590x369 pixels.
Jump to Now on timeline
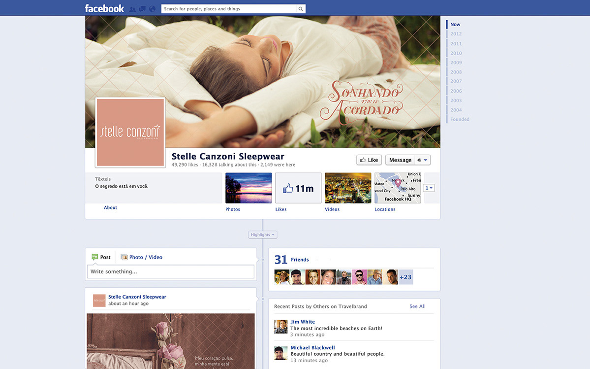click(455, 25)
